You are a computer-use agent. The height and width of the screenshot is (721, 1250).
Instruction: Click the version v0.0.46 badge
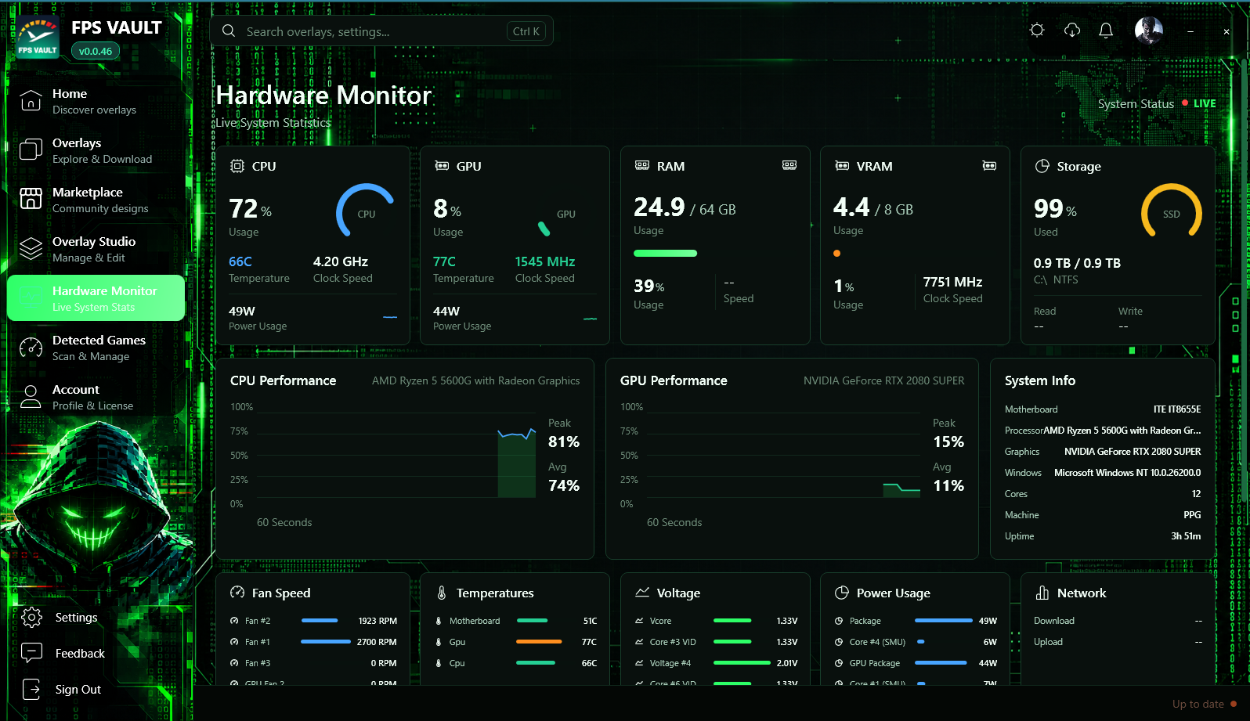click(96, 52)
